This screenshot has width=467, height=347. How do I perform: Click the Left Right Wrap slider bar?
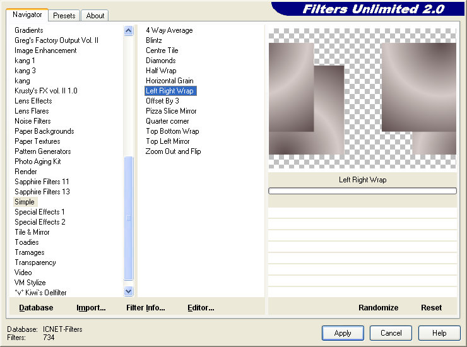click(x=362, y=191)
